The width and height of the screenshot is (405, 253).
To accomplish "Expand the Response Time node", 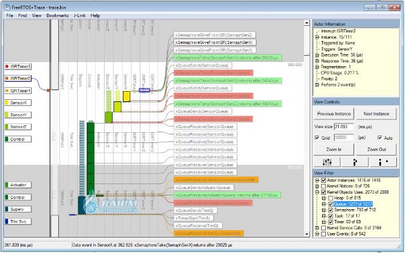I will (317, 61).
